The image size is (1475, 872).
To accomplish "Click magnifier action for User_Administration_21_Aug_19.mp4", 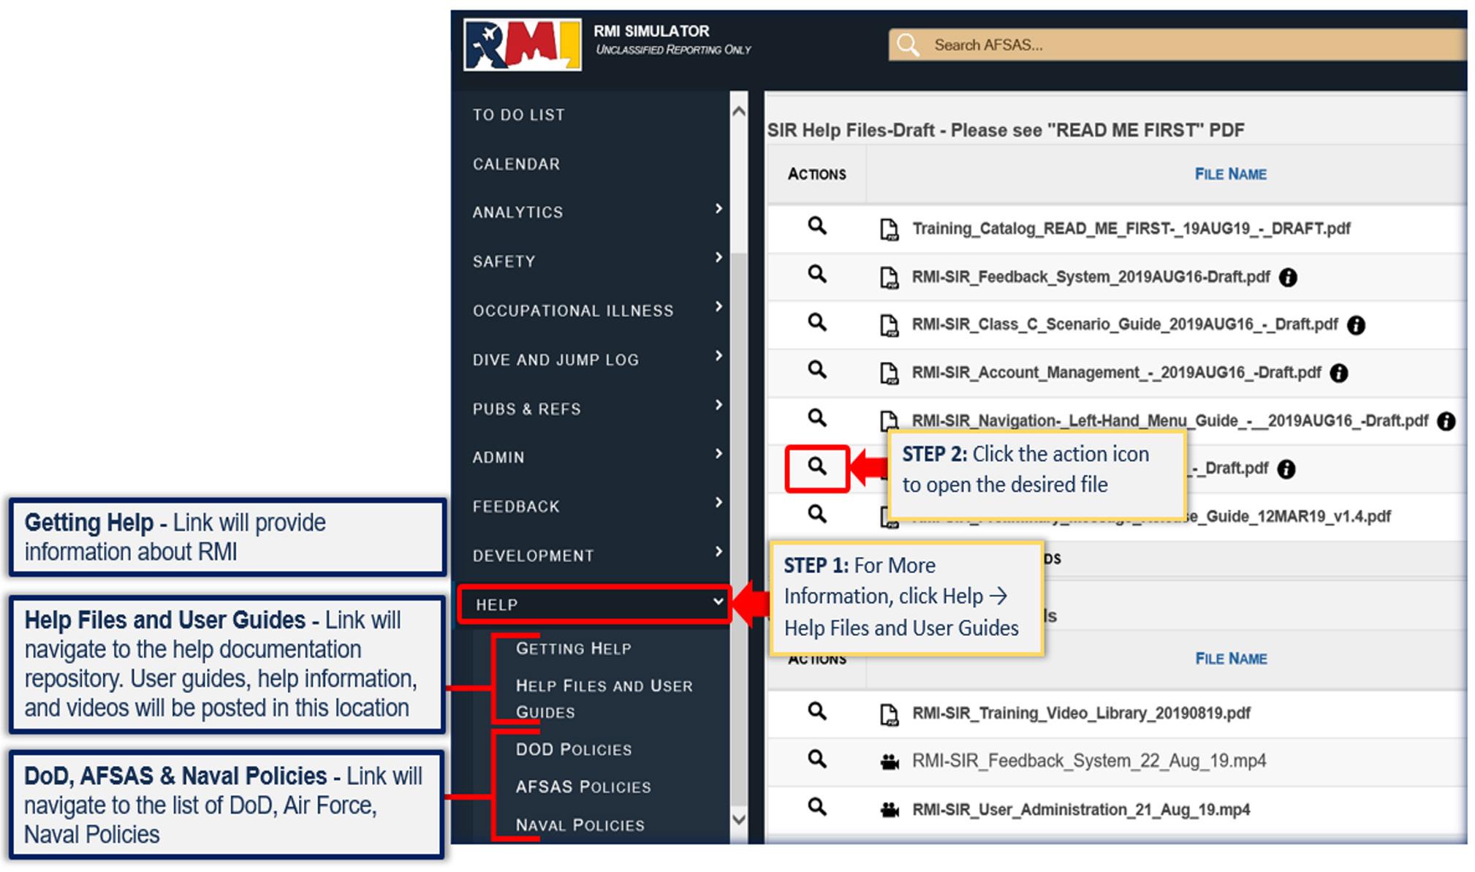I will click(x=817, y=807).
